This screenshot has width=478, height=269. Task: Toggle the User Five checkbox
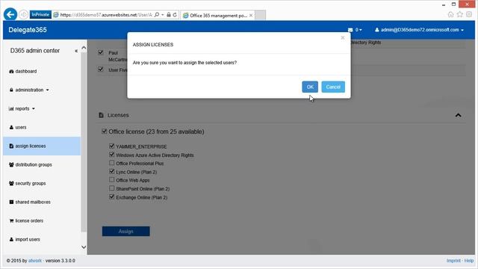click(x=101, y=69)
